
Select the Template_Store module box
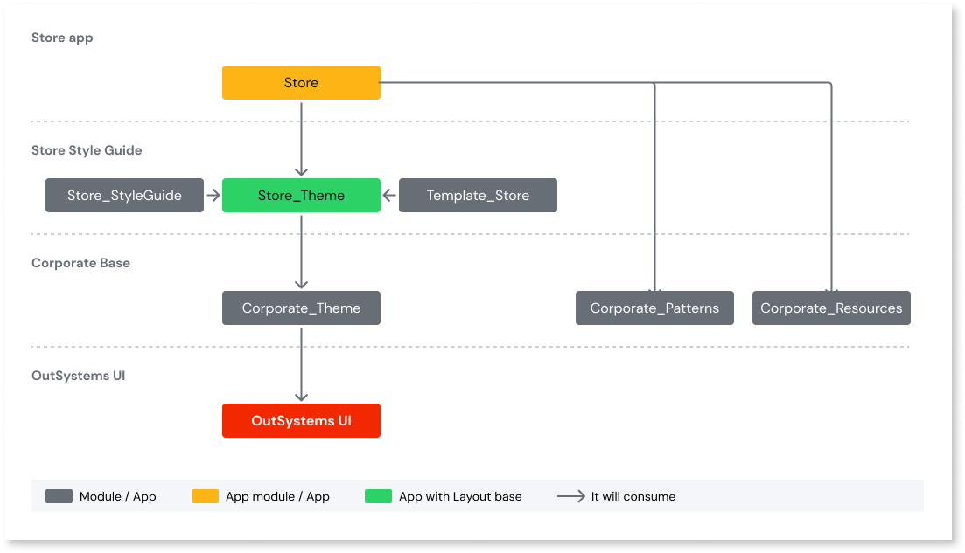click(x=478, y=195)
